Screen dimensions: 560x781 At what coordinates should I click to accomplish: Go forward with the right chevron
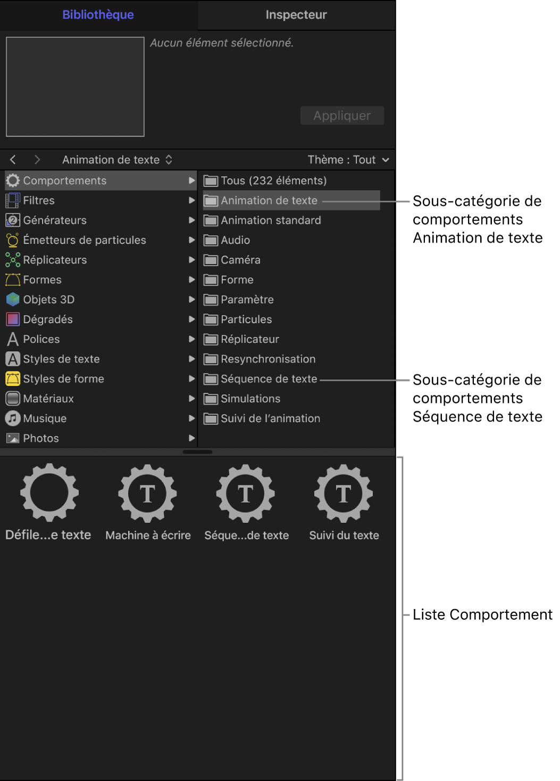pyautogui.click(x=37, y=160)
